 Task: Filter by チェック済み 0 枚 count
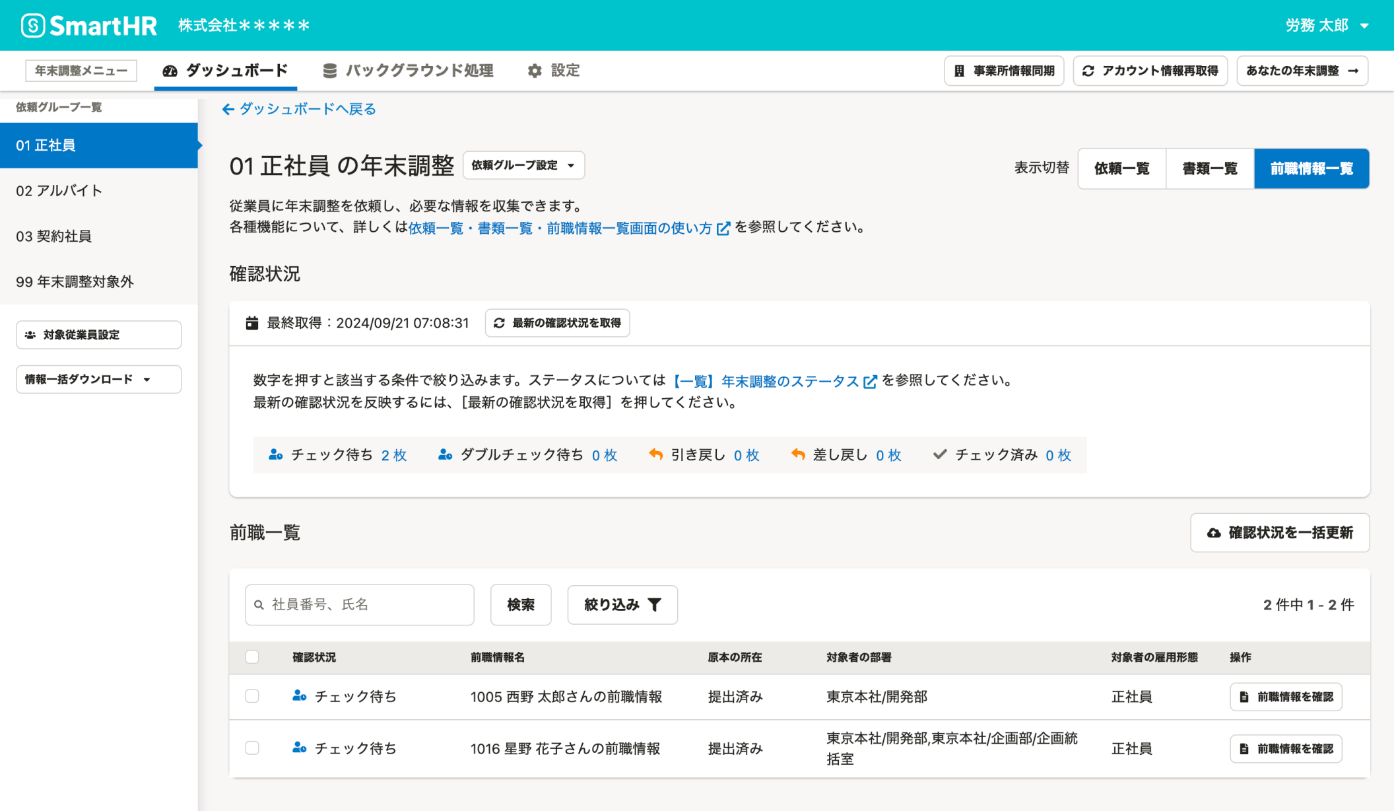coord(1058,455)
